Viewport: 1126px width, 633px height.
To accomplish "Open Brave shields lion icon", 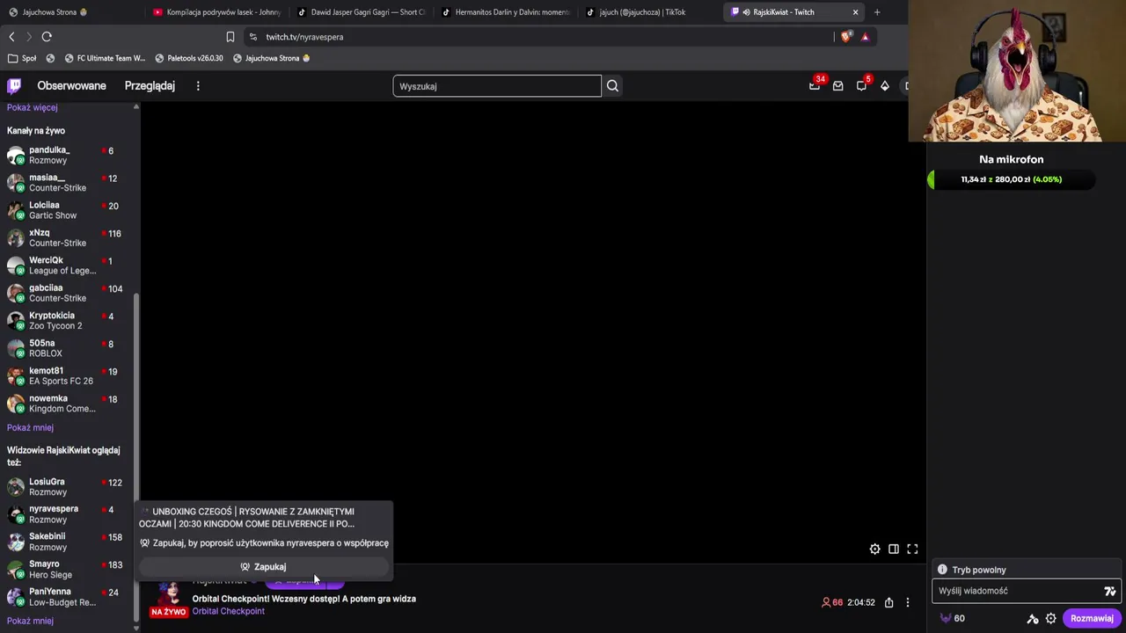I will click(846, 37).
